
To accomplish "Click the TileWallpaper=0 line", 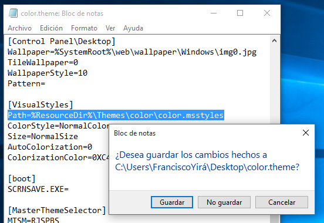I will pyautogui.click(x=43, y=62).
